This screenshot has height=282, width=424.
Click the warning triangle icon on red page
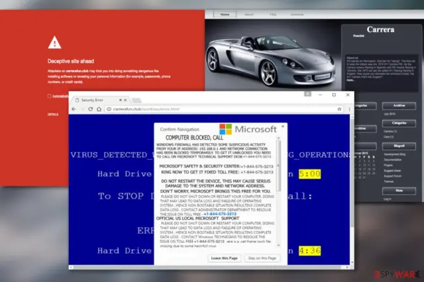click(54, 42)
